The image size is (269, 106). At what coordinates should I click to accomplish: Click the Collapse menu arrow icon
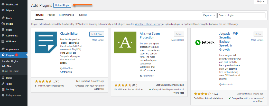3,95
